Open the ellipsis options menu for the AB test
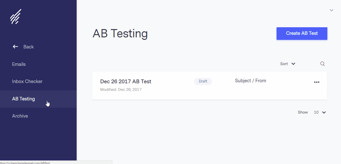The height and width of the screenshot is (164, 341). click(317, 82)
